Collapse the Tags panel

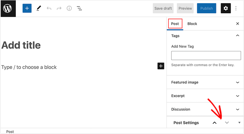(x=205, y=36)
